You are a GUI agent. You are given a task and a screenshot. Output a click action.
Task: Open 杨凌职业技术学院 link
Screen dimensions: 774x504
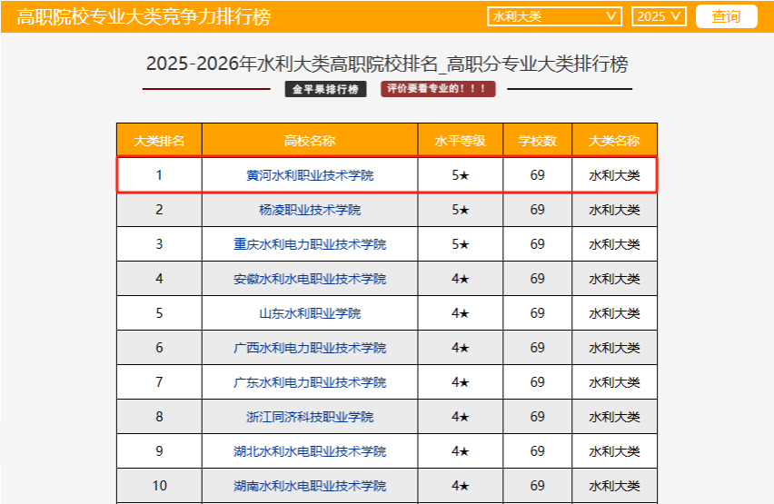pos(310,210)
